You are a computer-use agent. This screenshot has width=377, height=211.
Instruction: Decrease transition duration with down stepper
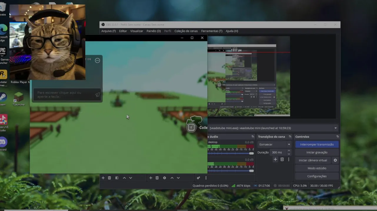click(289, 154)
